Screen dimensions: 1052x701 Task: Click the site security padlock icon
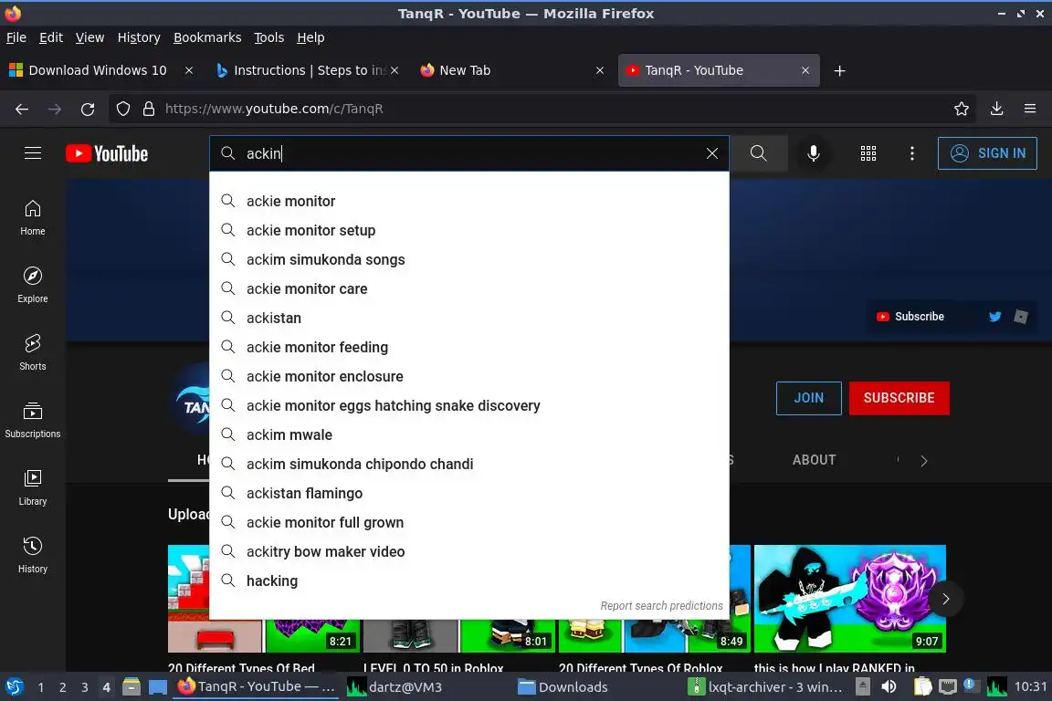tap(149, 109)
